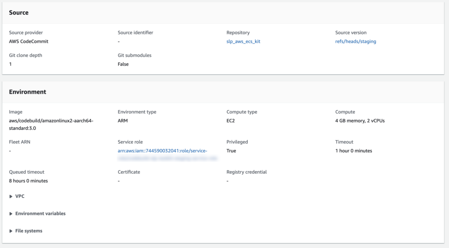This screenshot has width=449, height=248.
Task: Click the AWS CodeCommit source provider value
Action: coord(29,42)
